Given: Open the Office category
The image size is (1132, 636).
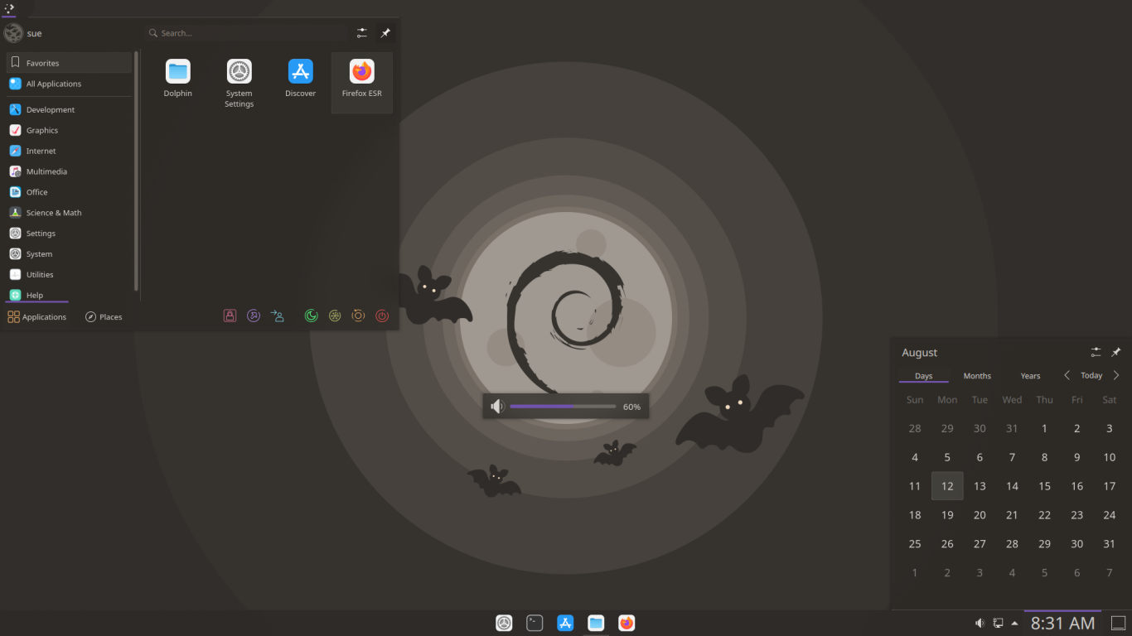Looking at the screenshot, I should click(x=69, y=192).
